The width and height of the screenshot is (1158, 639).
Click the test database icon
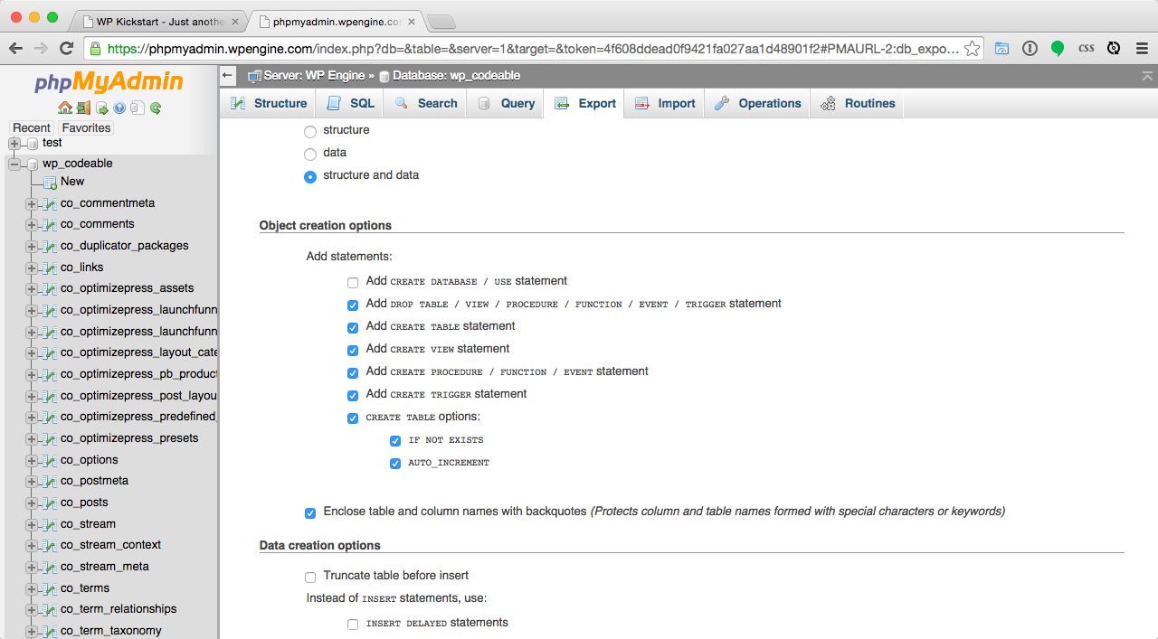[x=33, y=143]
